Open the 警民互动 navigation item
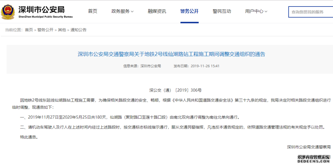Viewport: 333px width, 166px height. click(x=222, y=11)
